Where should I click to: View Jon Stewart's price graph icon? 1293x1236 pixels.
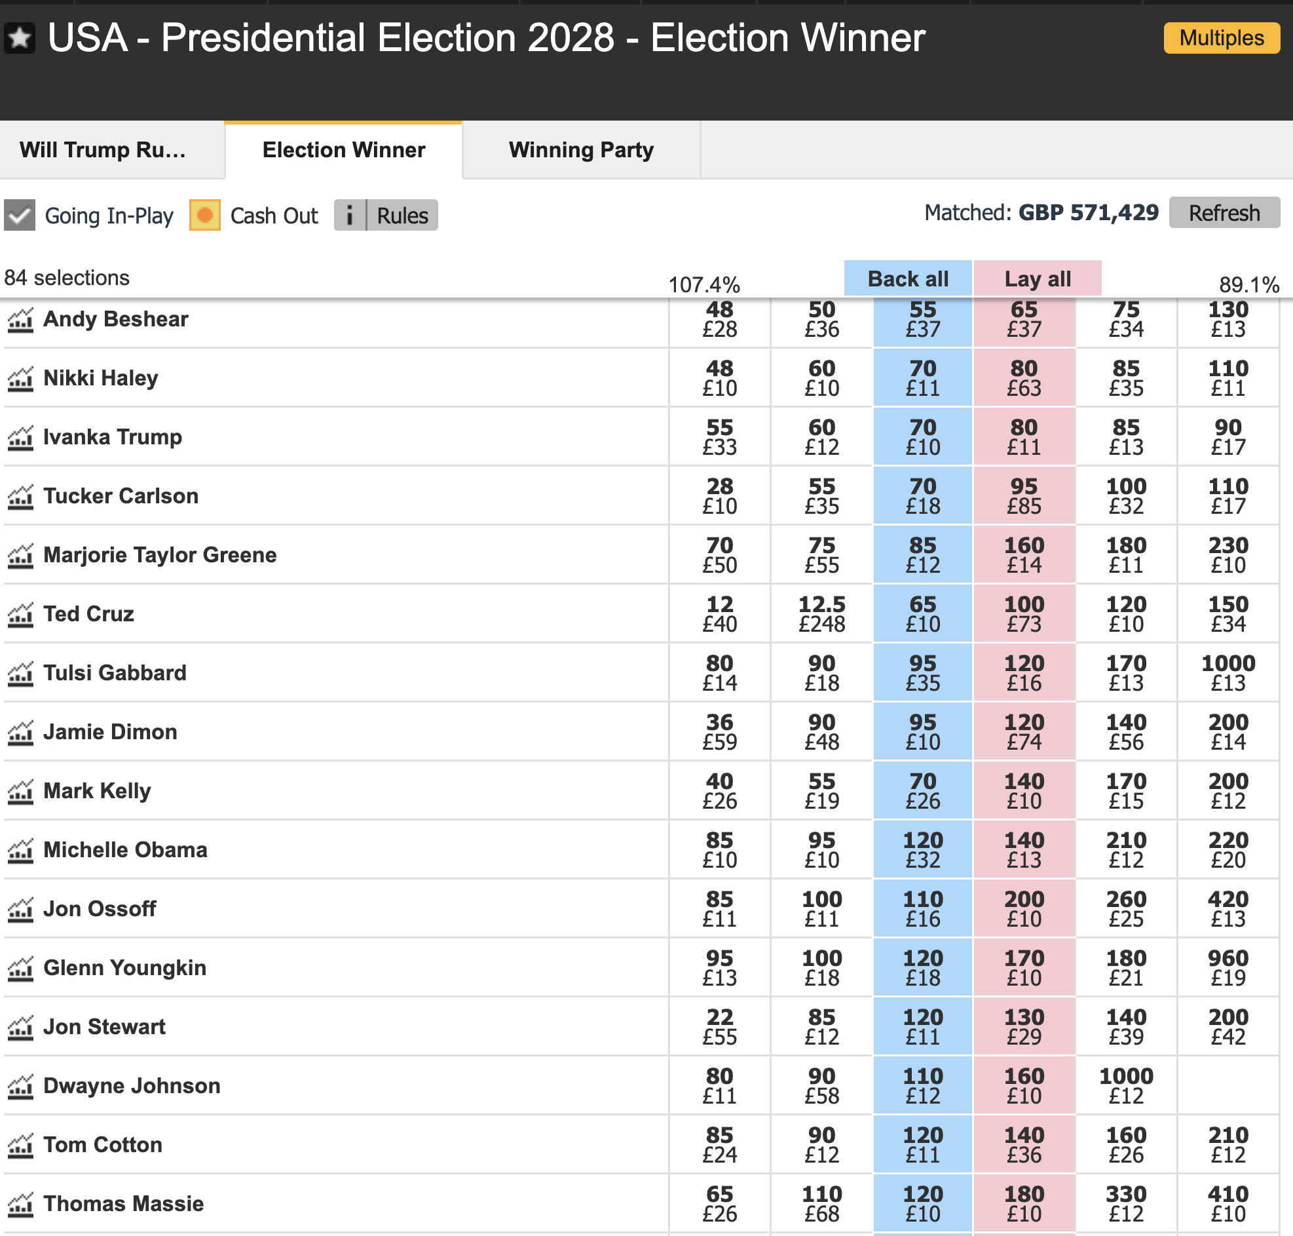20,1027
